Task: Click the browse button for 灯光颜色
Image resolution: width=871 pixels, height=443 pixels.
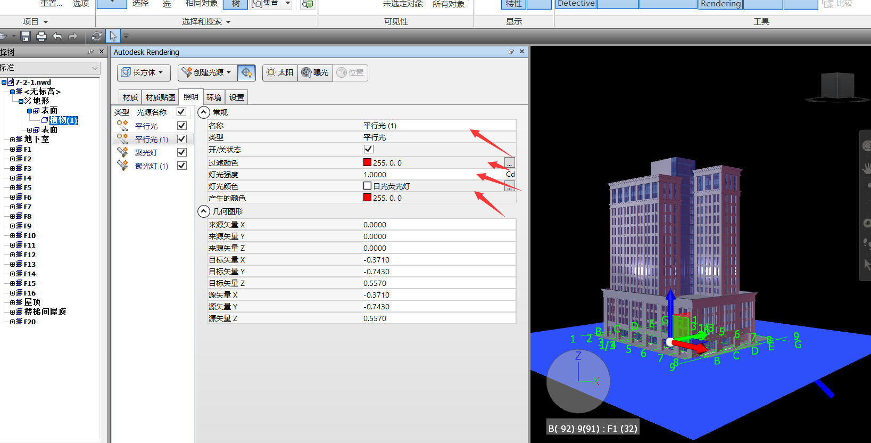Action: tap(510, 186)
